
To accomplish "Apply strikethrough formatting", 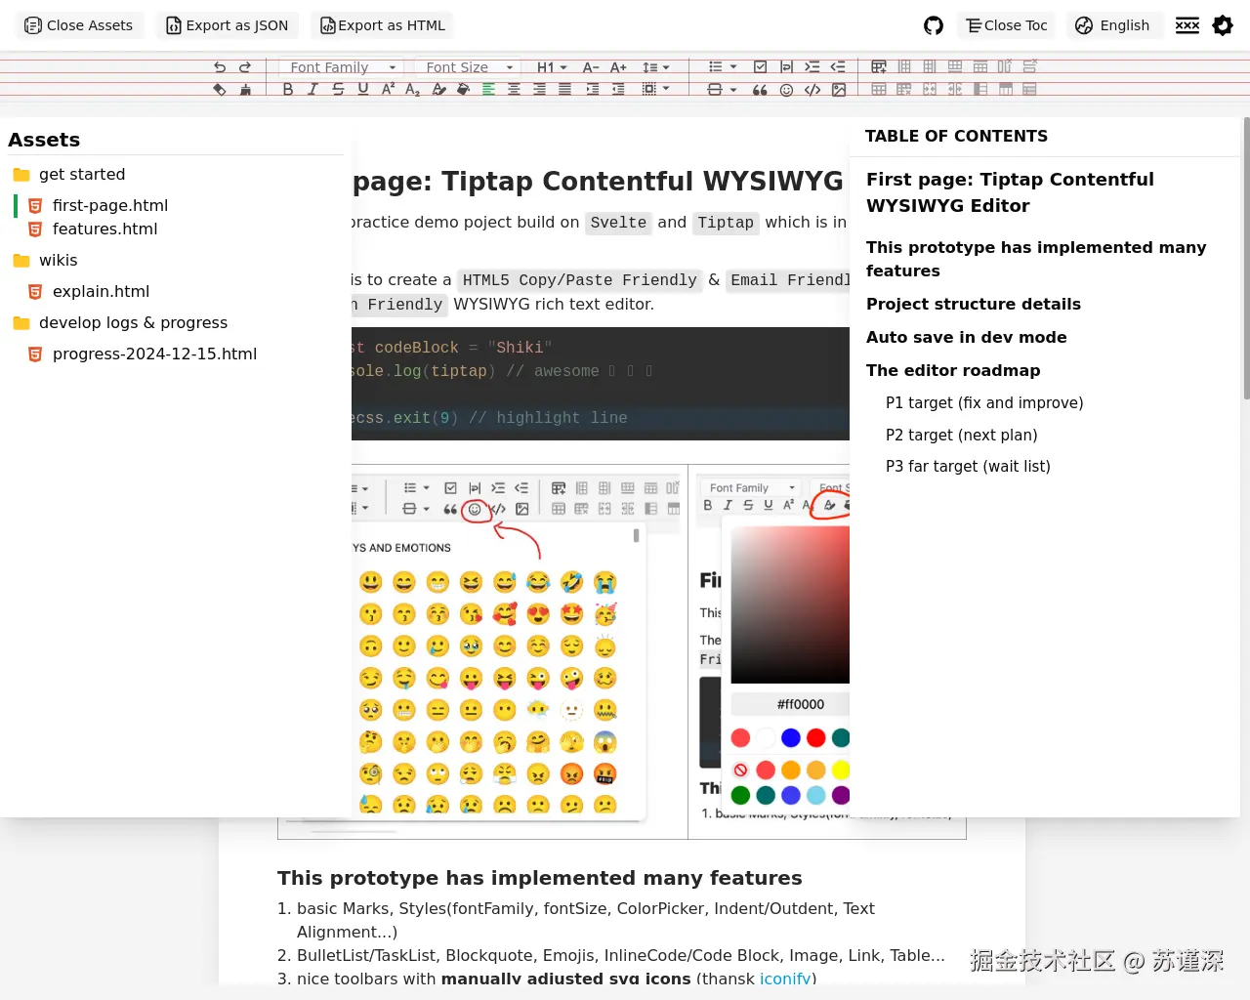I will (338, 89).
